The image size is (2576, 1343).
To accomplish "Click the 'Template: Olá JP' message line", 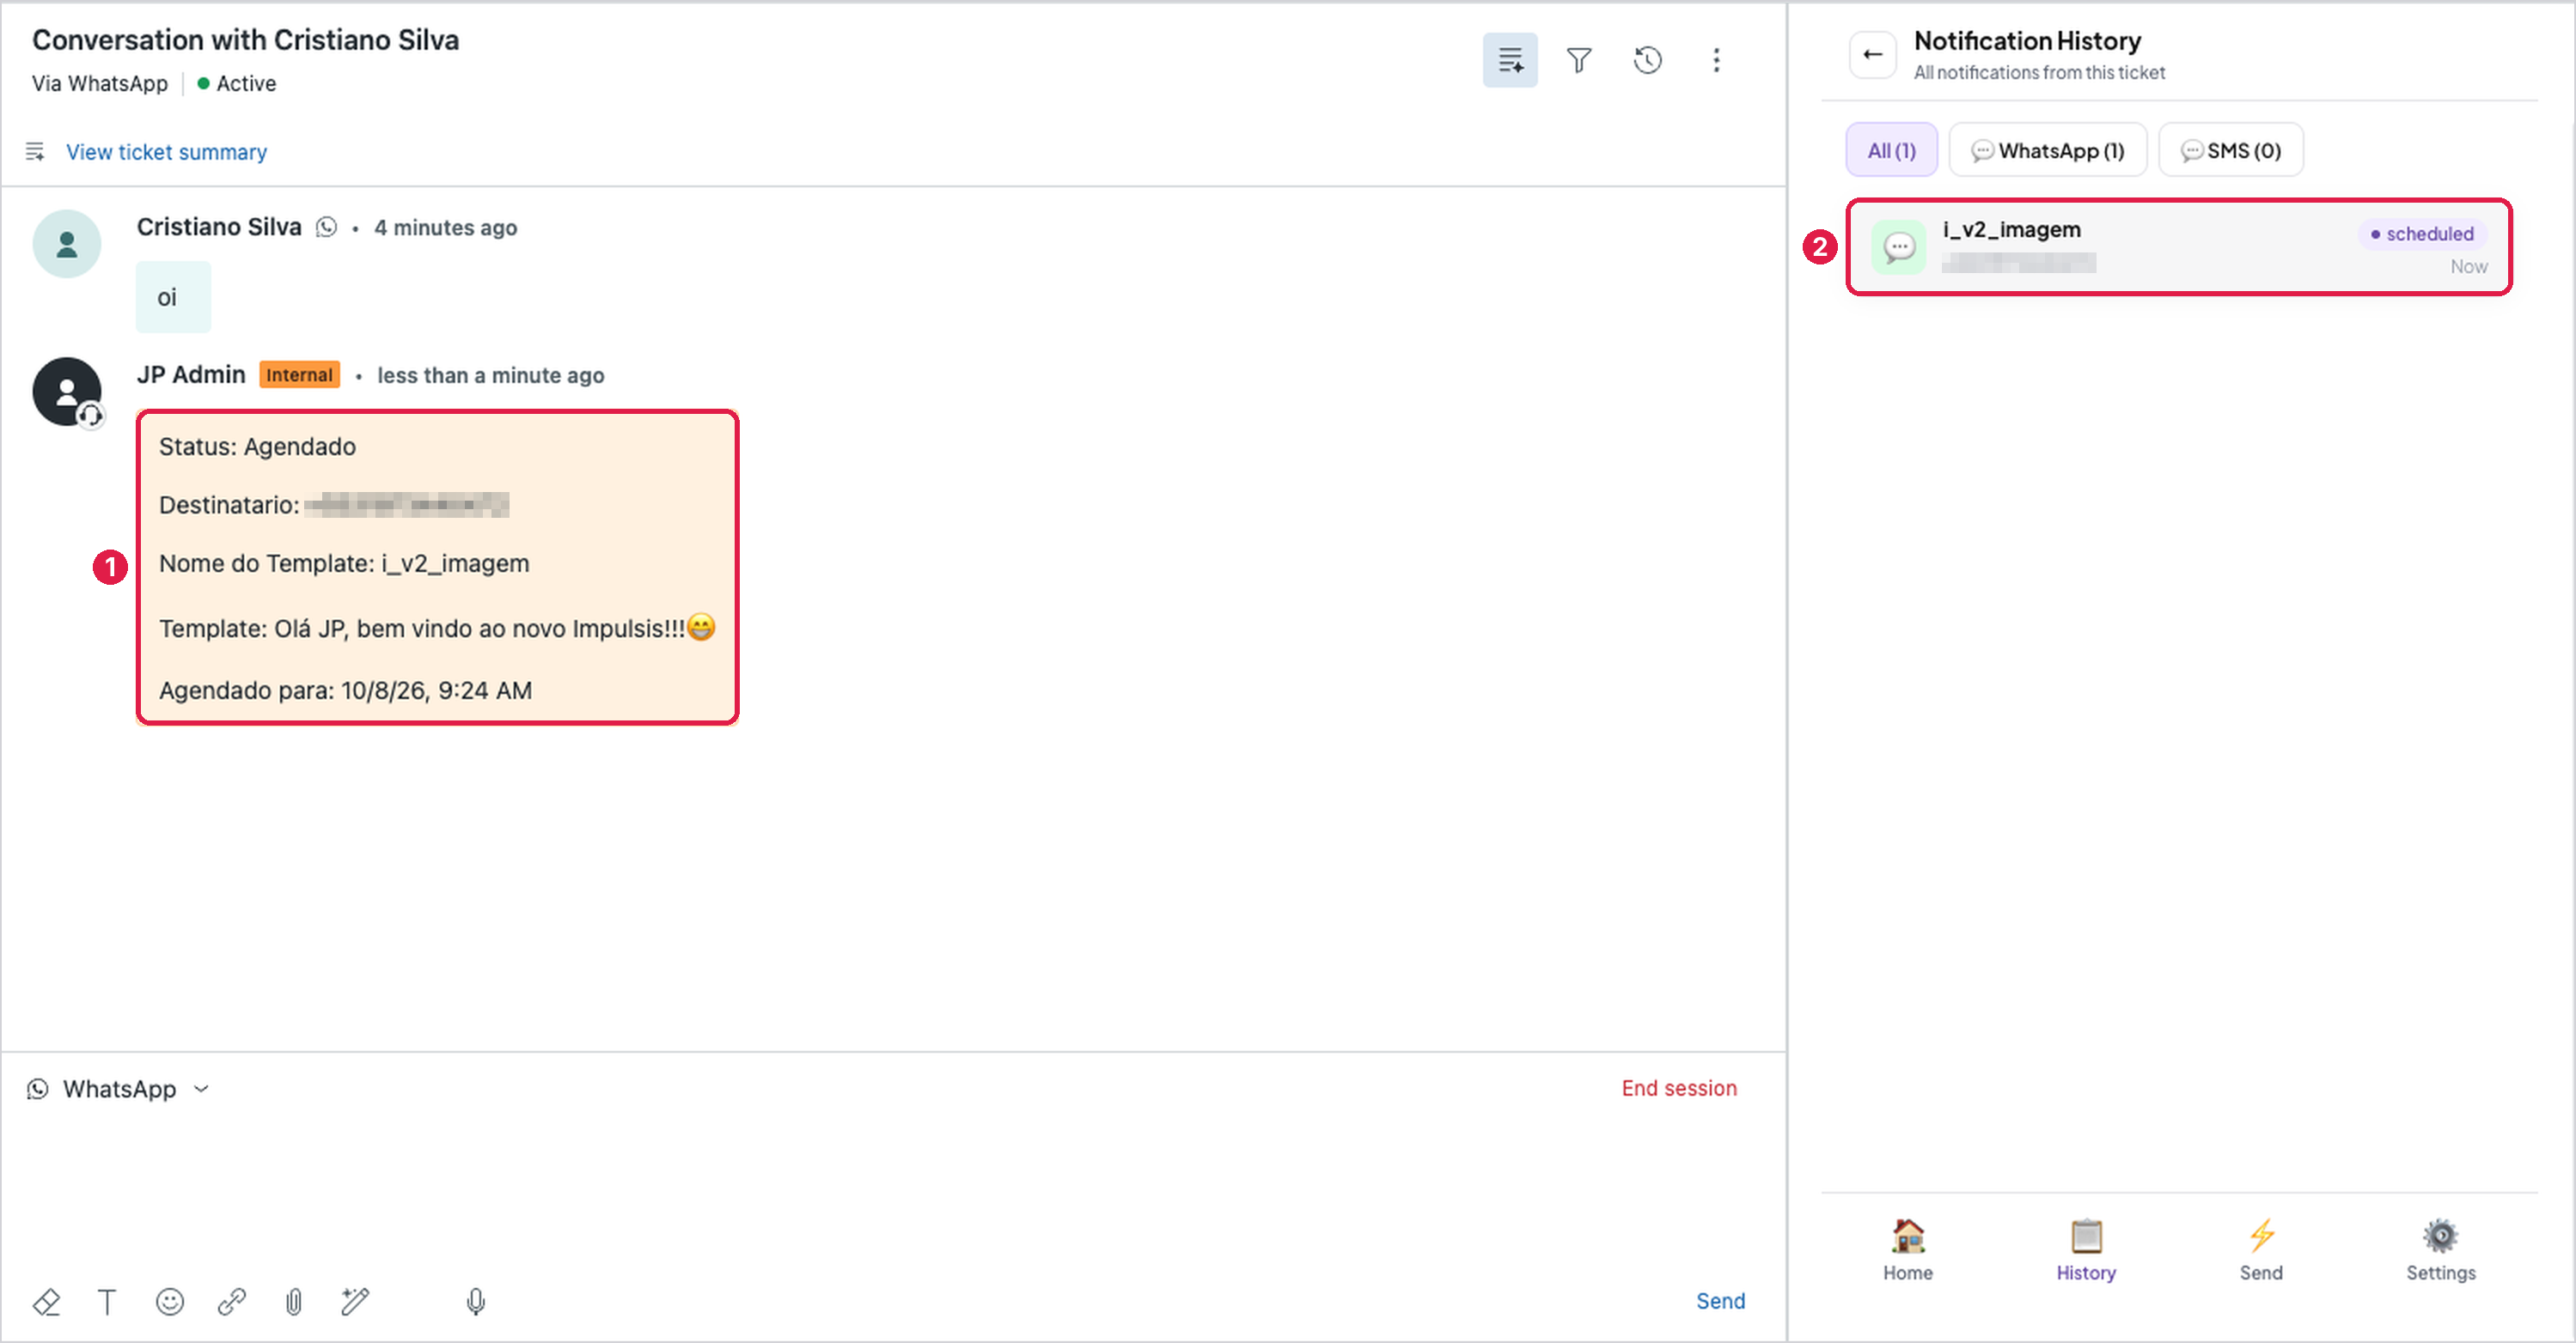I will [437, 628].
